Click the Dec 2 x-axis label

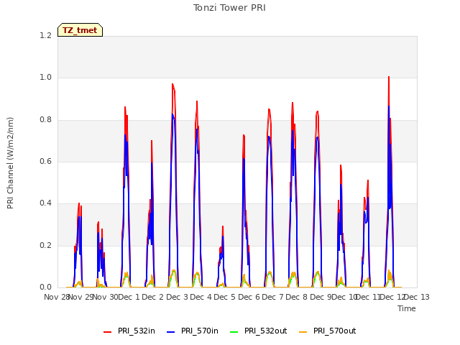point(152,297)
